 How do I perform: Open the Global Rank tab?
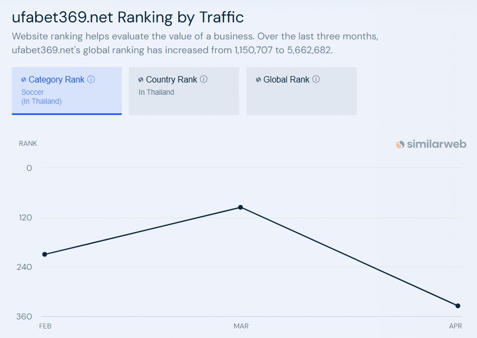pyautogui.click(x=301, y=91)
